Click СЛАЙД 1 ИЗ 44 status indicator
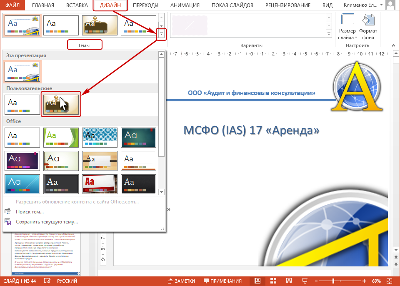This screenshot has height=286, width=400. (20, 281)
